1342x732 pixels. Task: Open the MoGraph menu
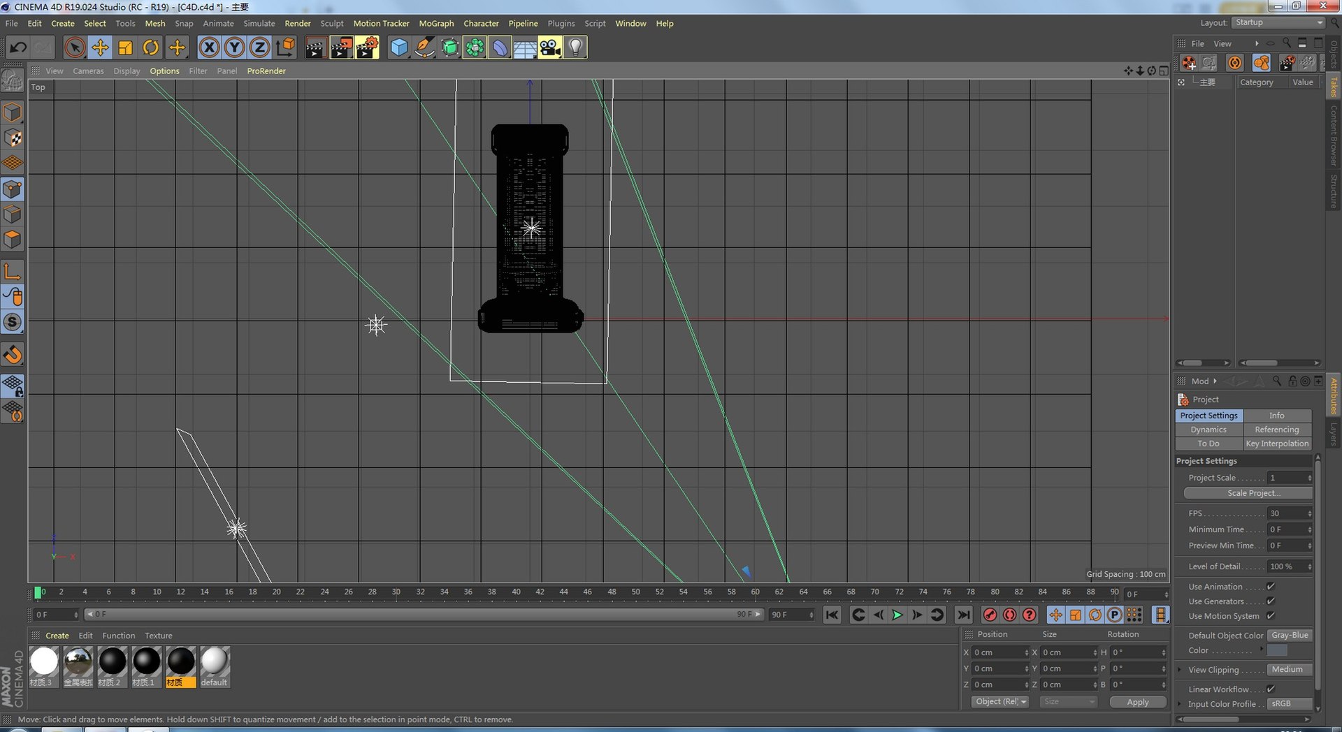click(x=436, y=23)
